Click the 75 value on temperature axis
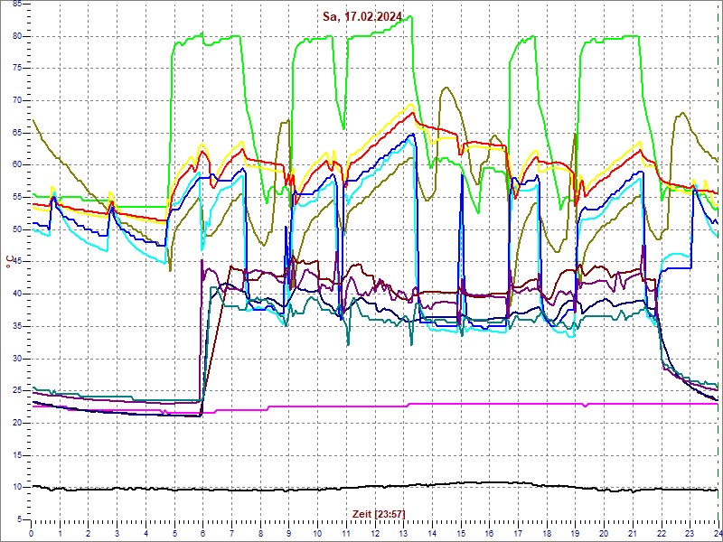Viewport: 723px width, 542px height. [16, 69]
